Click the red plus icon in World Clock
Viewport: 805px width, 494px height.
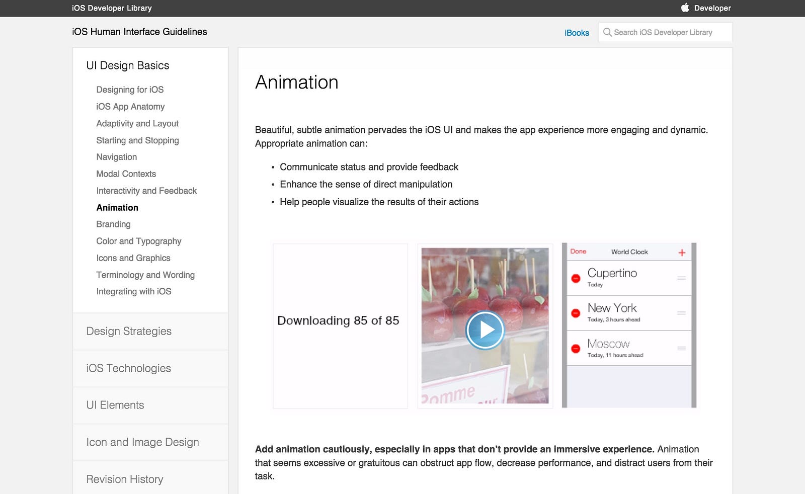pyautogui.click(x=682, y=253)
